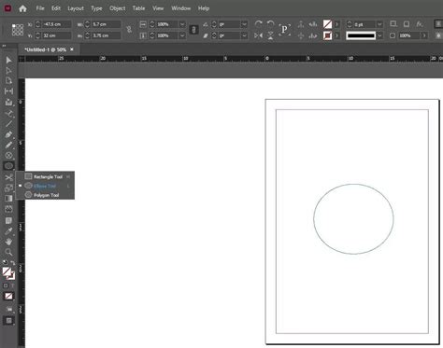Select the Note tool
This screenshot has width=443, height=348.
pyautogui.click(x=8, y=220)
